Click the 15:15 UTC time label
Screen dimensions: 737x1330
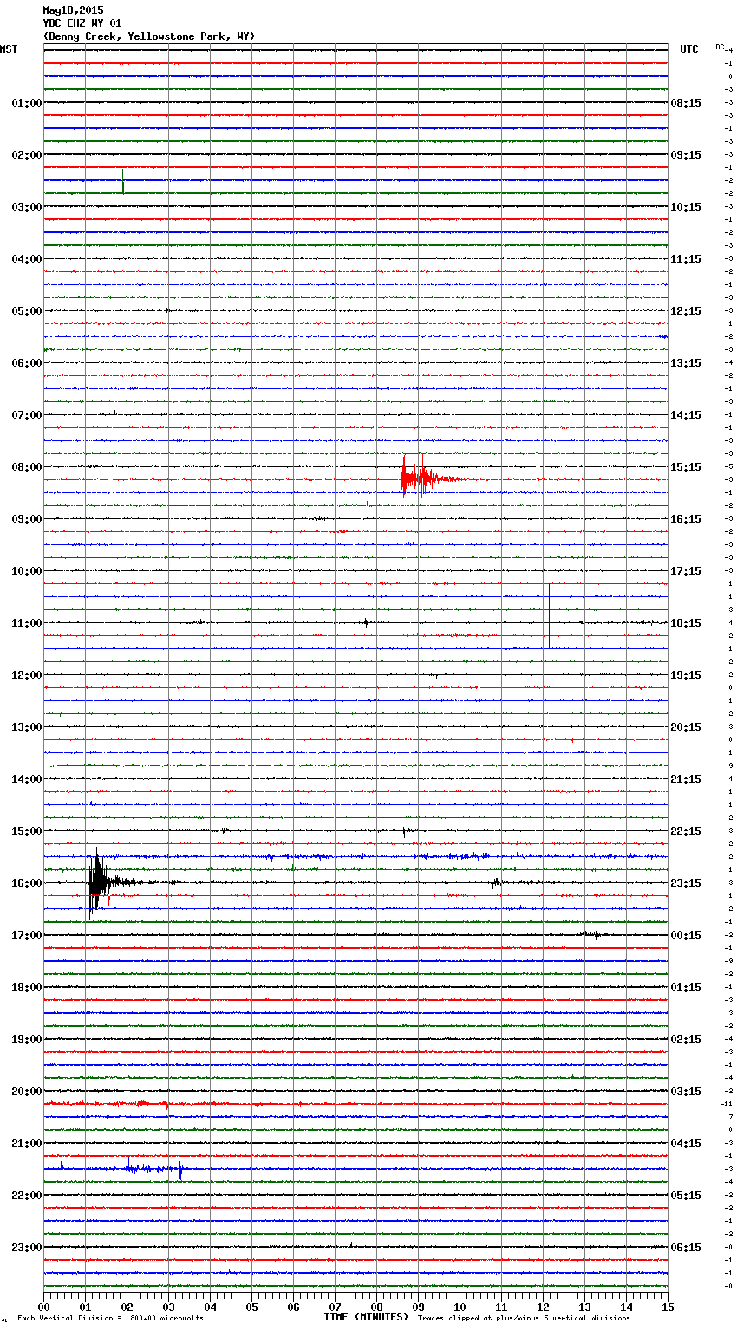click(686, 467)
